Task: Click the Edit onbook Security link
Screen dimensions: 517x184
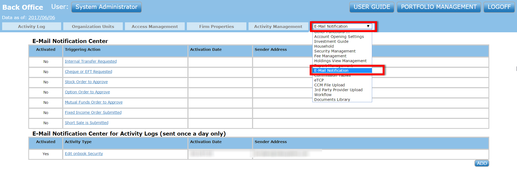Action: (84, 154)
